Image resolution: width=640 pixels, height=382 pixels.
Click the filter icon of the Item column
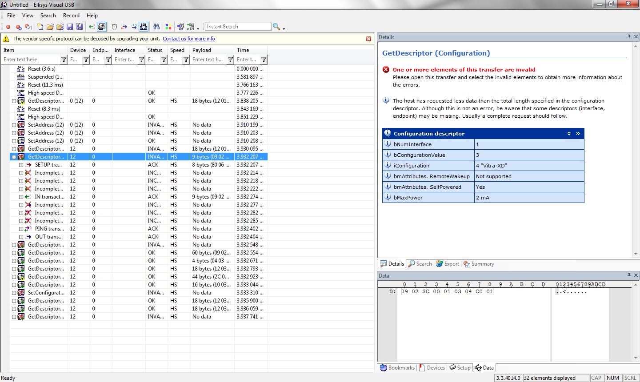click(64, 60)
